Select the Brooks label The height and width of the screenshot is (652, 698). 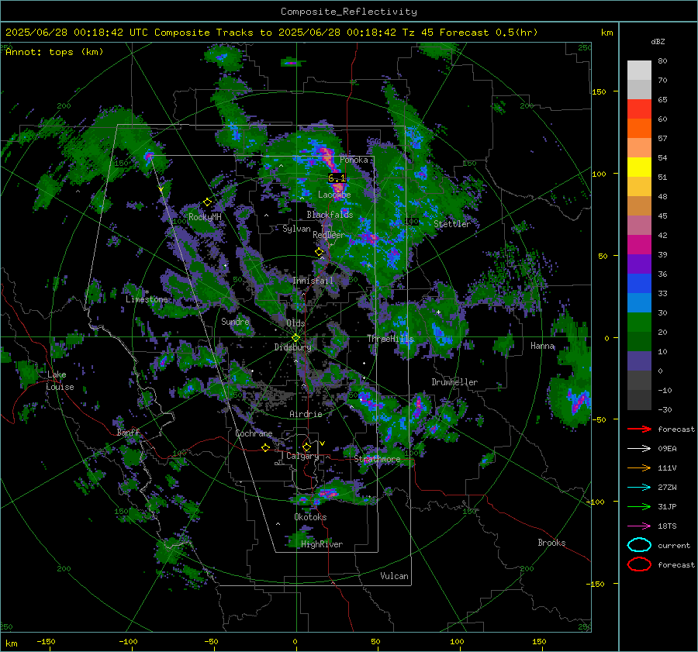pyautogui.click(x=551, y=543)
